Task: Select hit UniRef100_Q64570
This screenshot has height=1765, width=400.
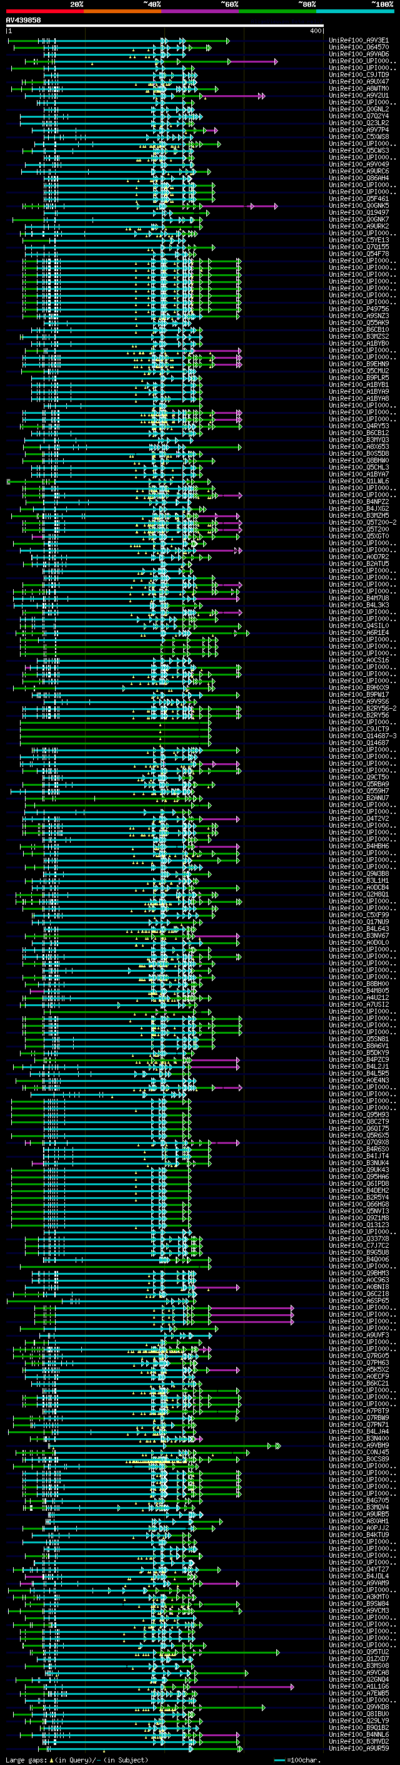Action: click(x=359, y=48)
